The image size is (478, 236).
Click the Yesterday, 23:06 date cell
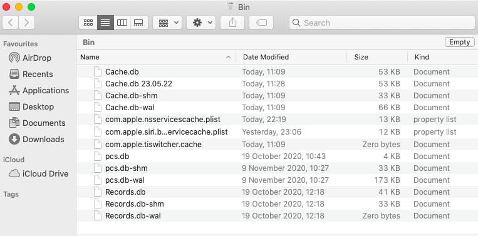pyautogui.click(x=272, y=132)
